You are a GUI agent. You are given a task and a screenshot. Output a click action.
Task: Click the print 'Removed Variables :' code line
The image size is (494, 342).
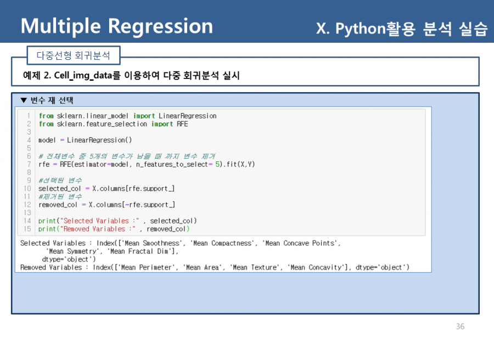tap(114, 229)
